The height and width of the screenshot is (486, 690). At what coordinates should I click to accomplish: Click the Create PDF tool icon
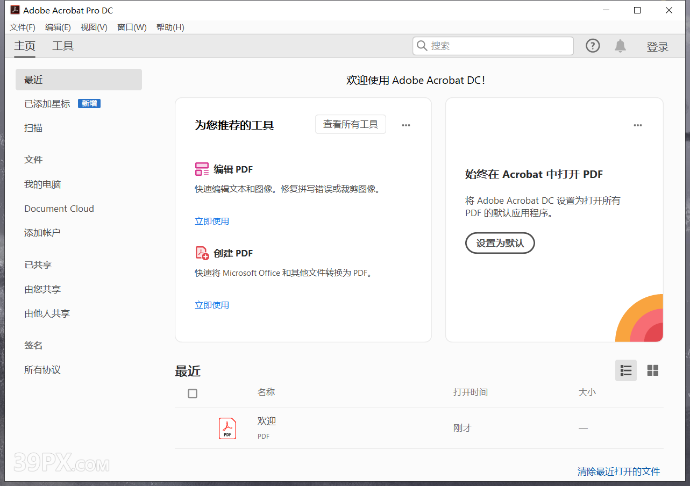point(202,253)
